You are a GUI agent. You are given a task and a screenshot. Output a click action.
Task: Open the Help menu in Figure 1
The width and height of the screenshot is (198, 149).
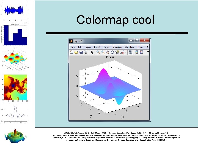point(140,47)
